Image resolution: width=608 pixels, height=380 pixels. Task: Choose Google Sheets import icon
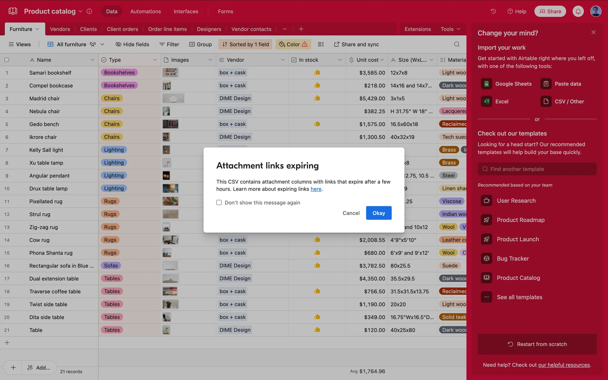[486, 84]
